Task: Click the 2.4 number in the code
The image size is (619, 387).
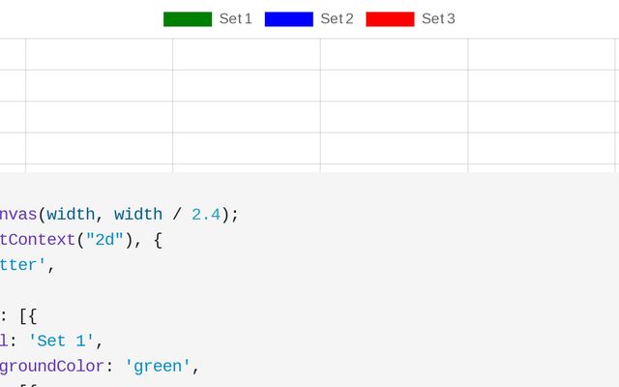Action: [x=206, y=214]
